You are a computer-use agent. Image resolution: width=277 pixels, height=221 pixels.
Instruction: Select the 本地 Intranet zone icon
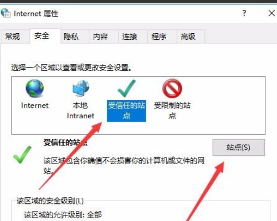pyautogui.click(x=81, y=89)
